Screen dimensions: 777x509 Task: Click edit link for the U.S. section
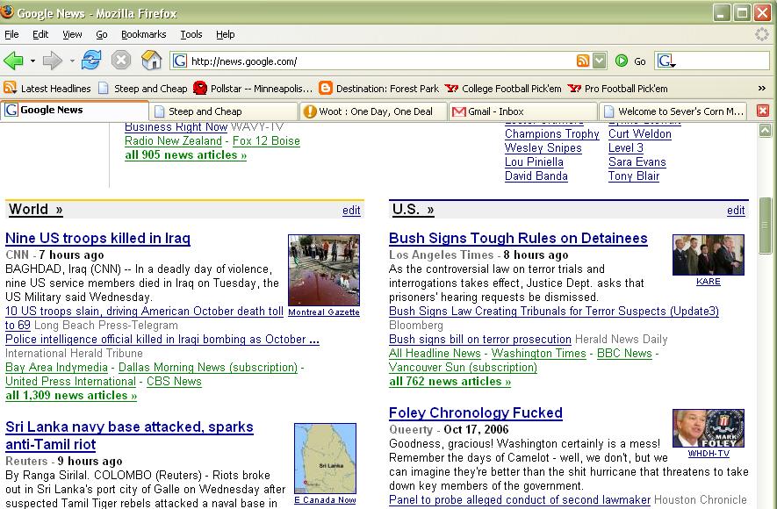(x=736, y=211)
